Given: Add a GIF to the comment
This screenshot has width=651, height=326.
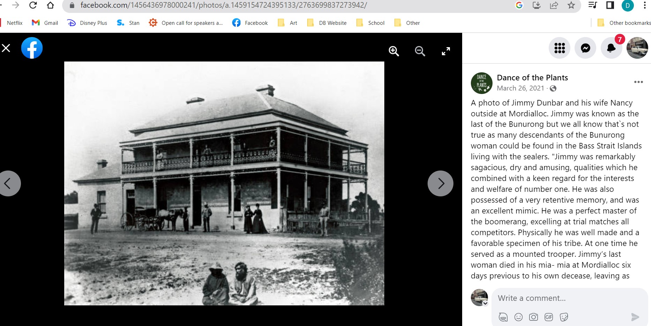Looking at the screenshot, I should [548, 317].
